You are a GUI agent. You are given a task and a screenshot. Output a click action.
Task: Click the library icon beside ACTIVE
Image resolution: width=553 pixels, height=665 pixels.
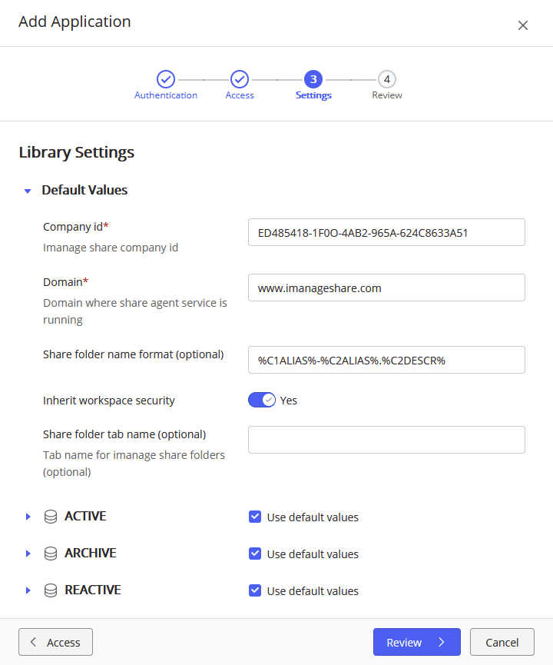(51, 516)
